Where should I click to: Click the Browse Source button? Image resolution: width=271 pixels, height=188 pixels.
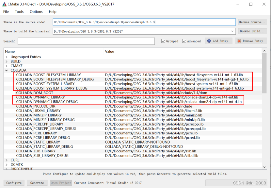(x=252, y=22)
